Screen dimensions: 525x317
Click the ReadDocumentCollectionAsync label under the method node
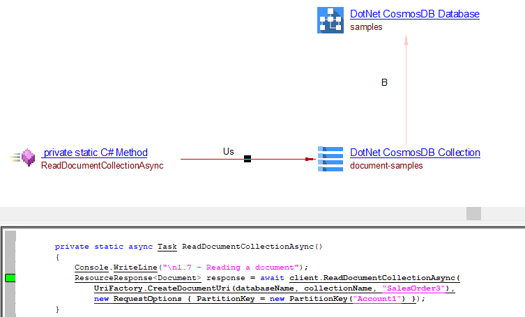[x=102, y=166]
